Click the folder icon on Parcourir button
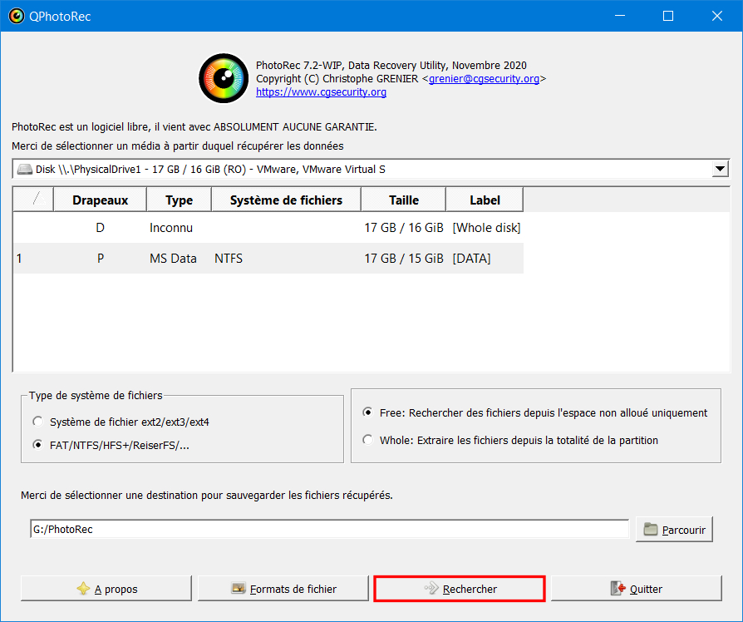 click(651, 529)
